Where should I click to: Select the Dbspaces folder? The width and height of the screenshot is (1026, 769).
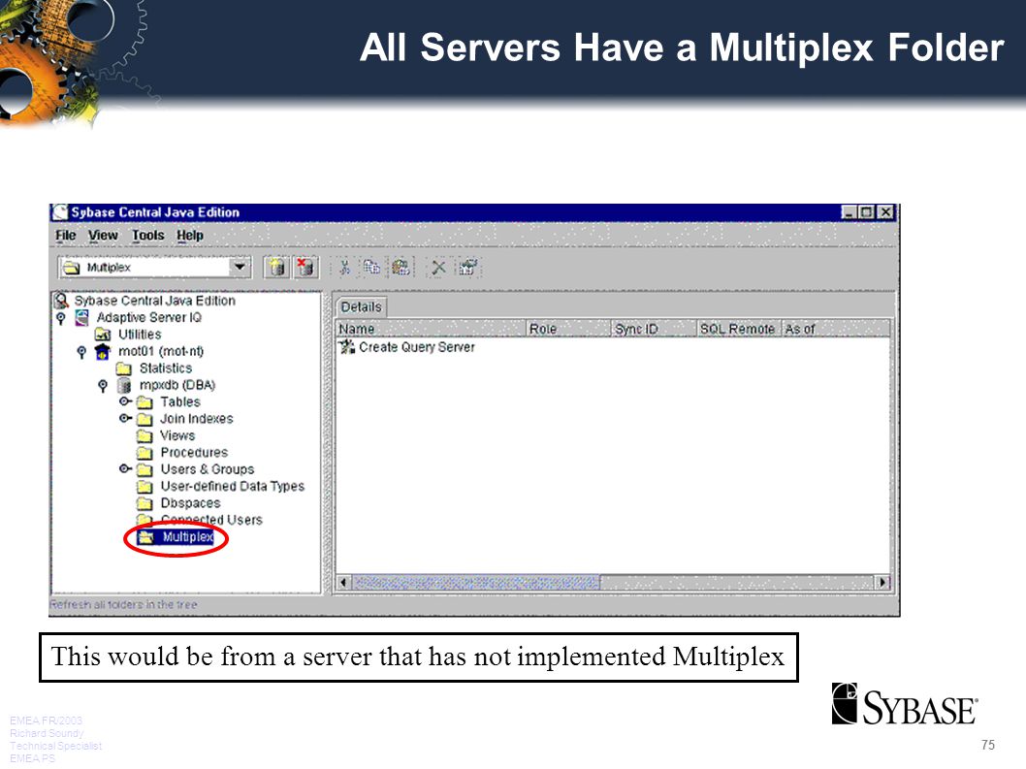click(190, 503)
